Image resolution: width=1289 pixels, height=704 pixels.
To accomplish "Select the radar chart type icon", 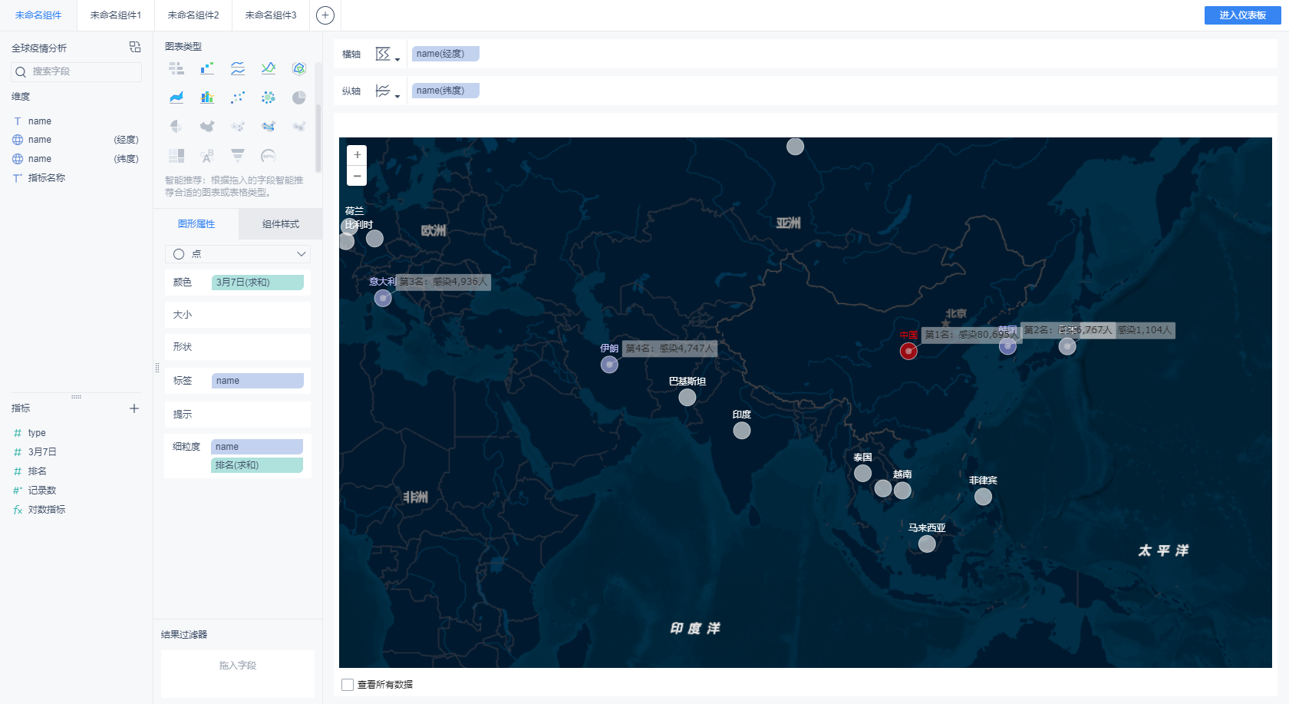I will [x=299, y=68].
